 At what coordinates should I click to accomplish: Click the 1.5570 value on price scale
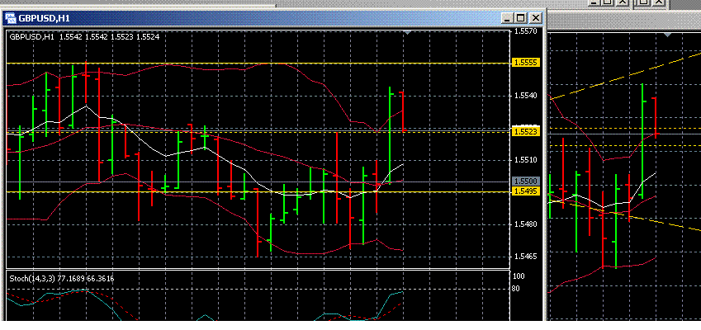[525, 31]
